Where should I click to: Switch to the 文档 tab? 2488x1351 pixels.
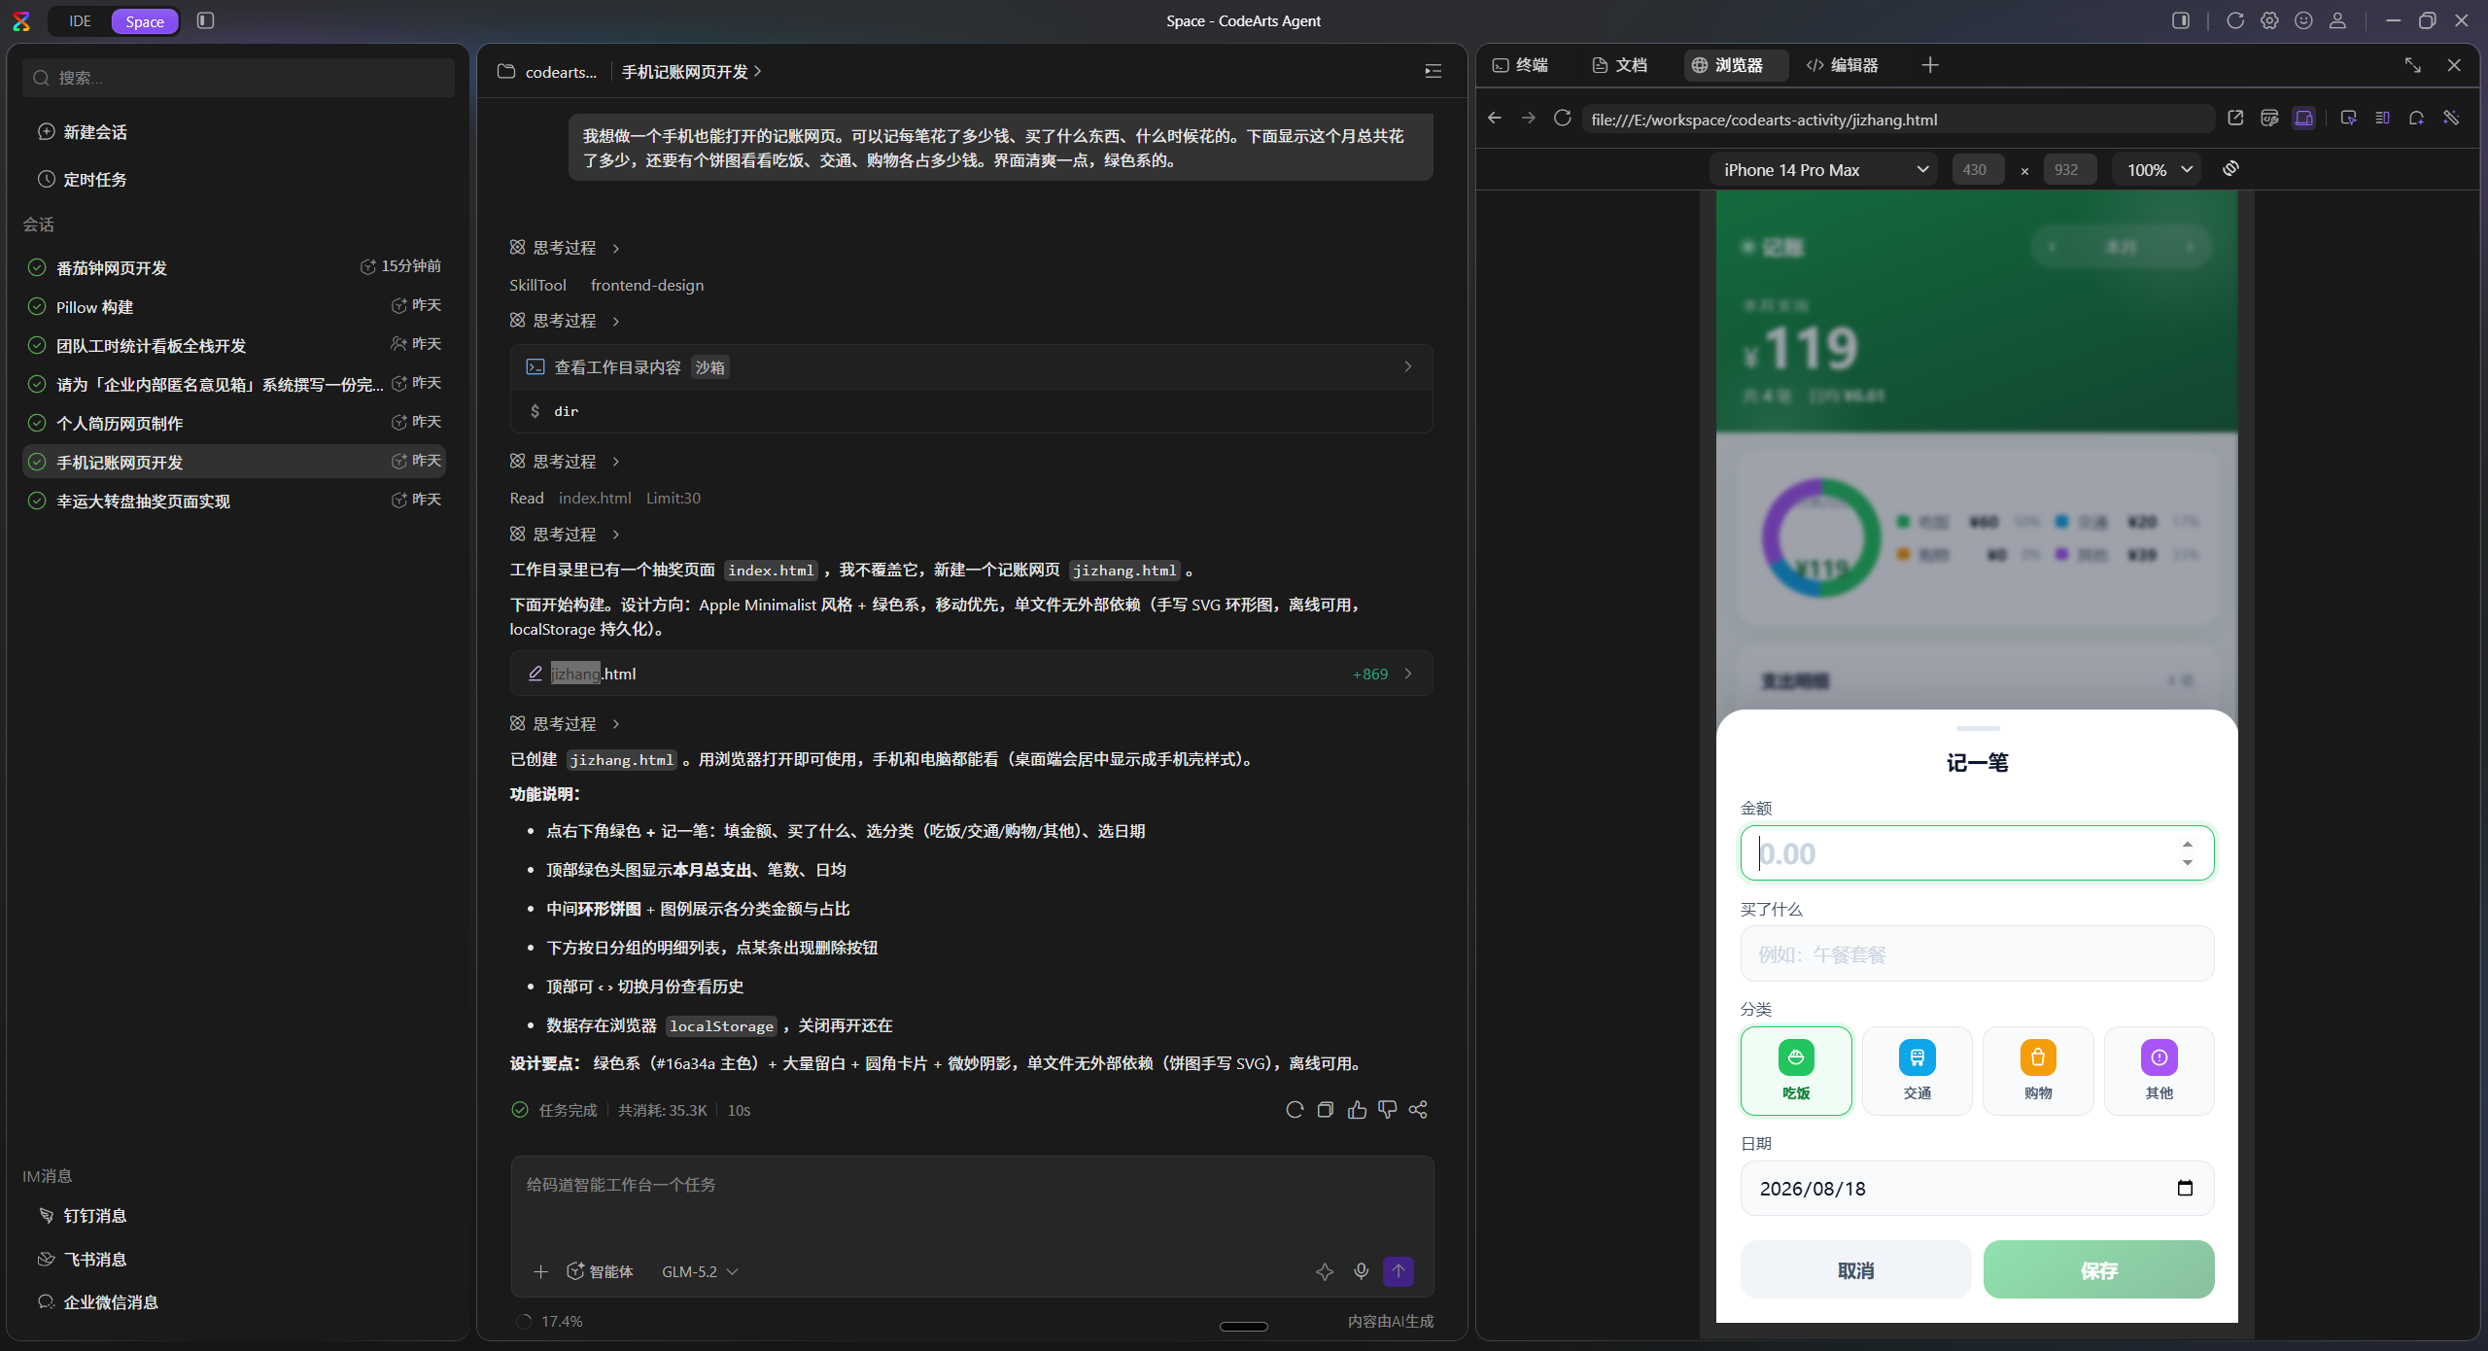coord(1620,65)
